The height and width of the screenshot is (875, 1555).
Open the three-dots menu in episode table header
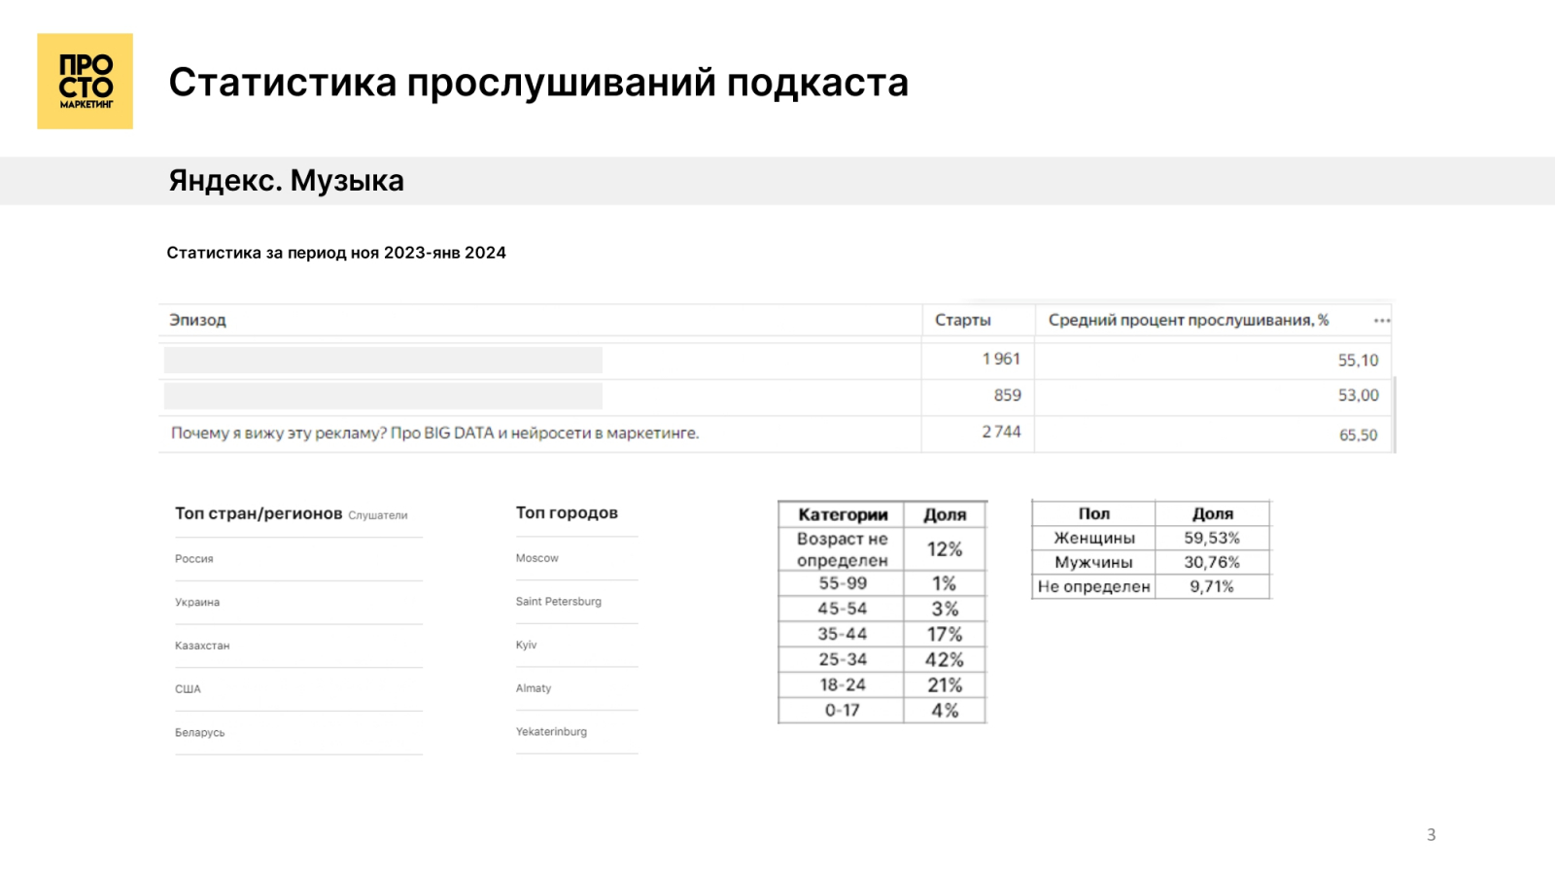click(x=1382, y=321)
